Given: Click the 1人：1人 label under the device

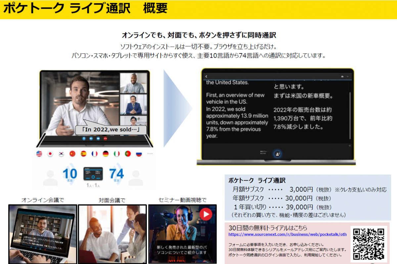Looking at the screenshot, I should tap(93, 186).
